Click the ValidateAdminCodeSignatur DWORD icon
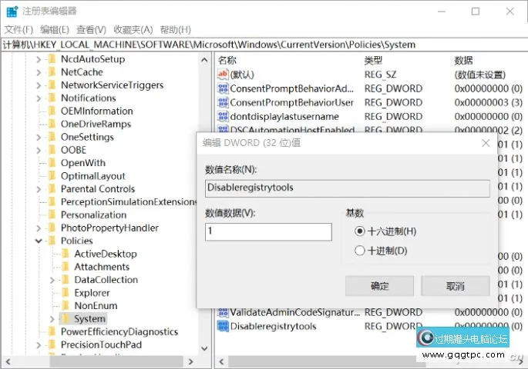Viewport: 528px width, 369px height. (x=224, y=312)
